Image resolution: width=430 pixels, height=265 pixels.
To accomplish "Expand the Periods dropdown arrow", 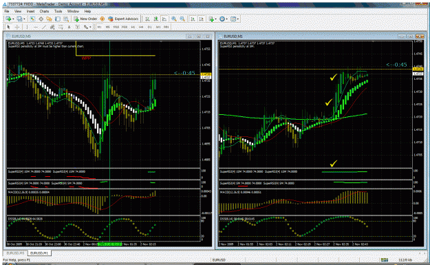I will click(227, 19).
